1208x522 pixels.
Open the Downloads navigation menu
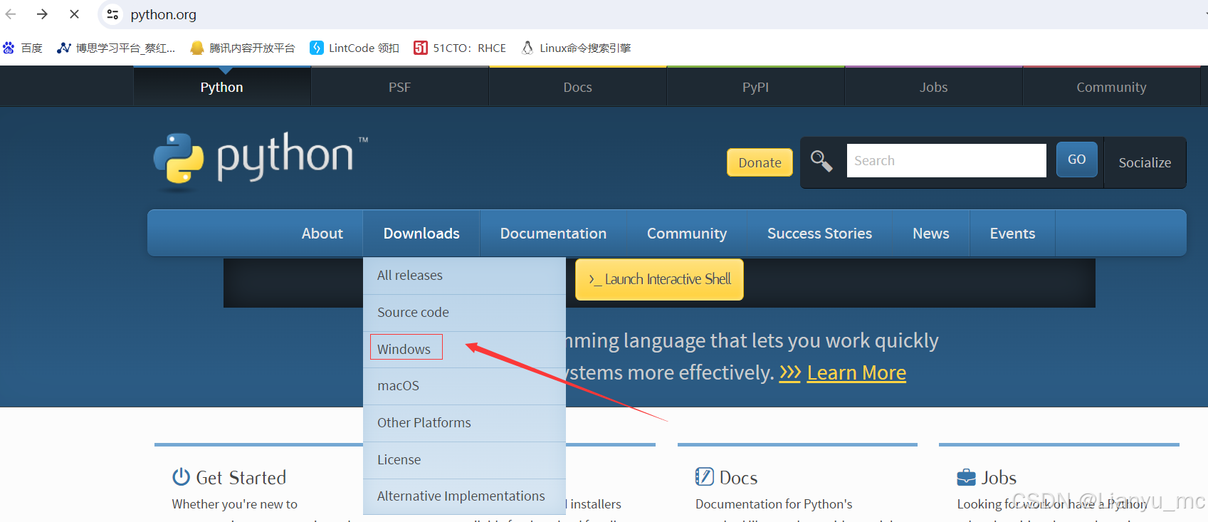421,234
